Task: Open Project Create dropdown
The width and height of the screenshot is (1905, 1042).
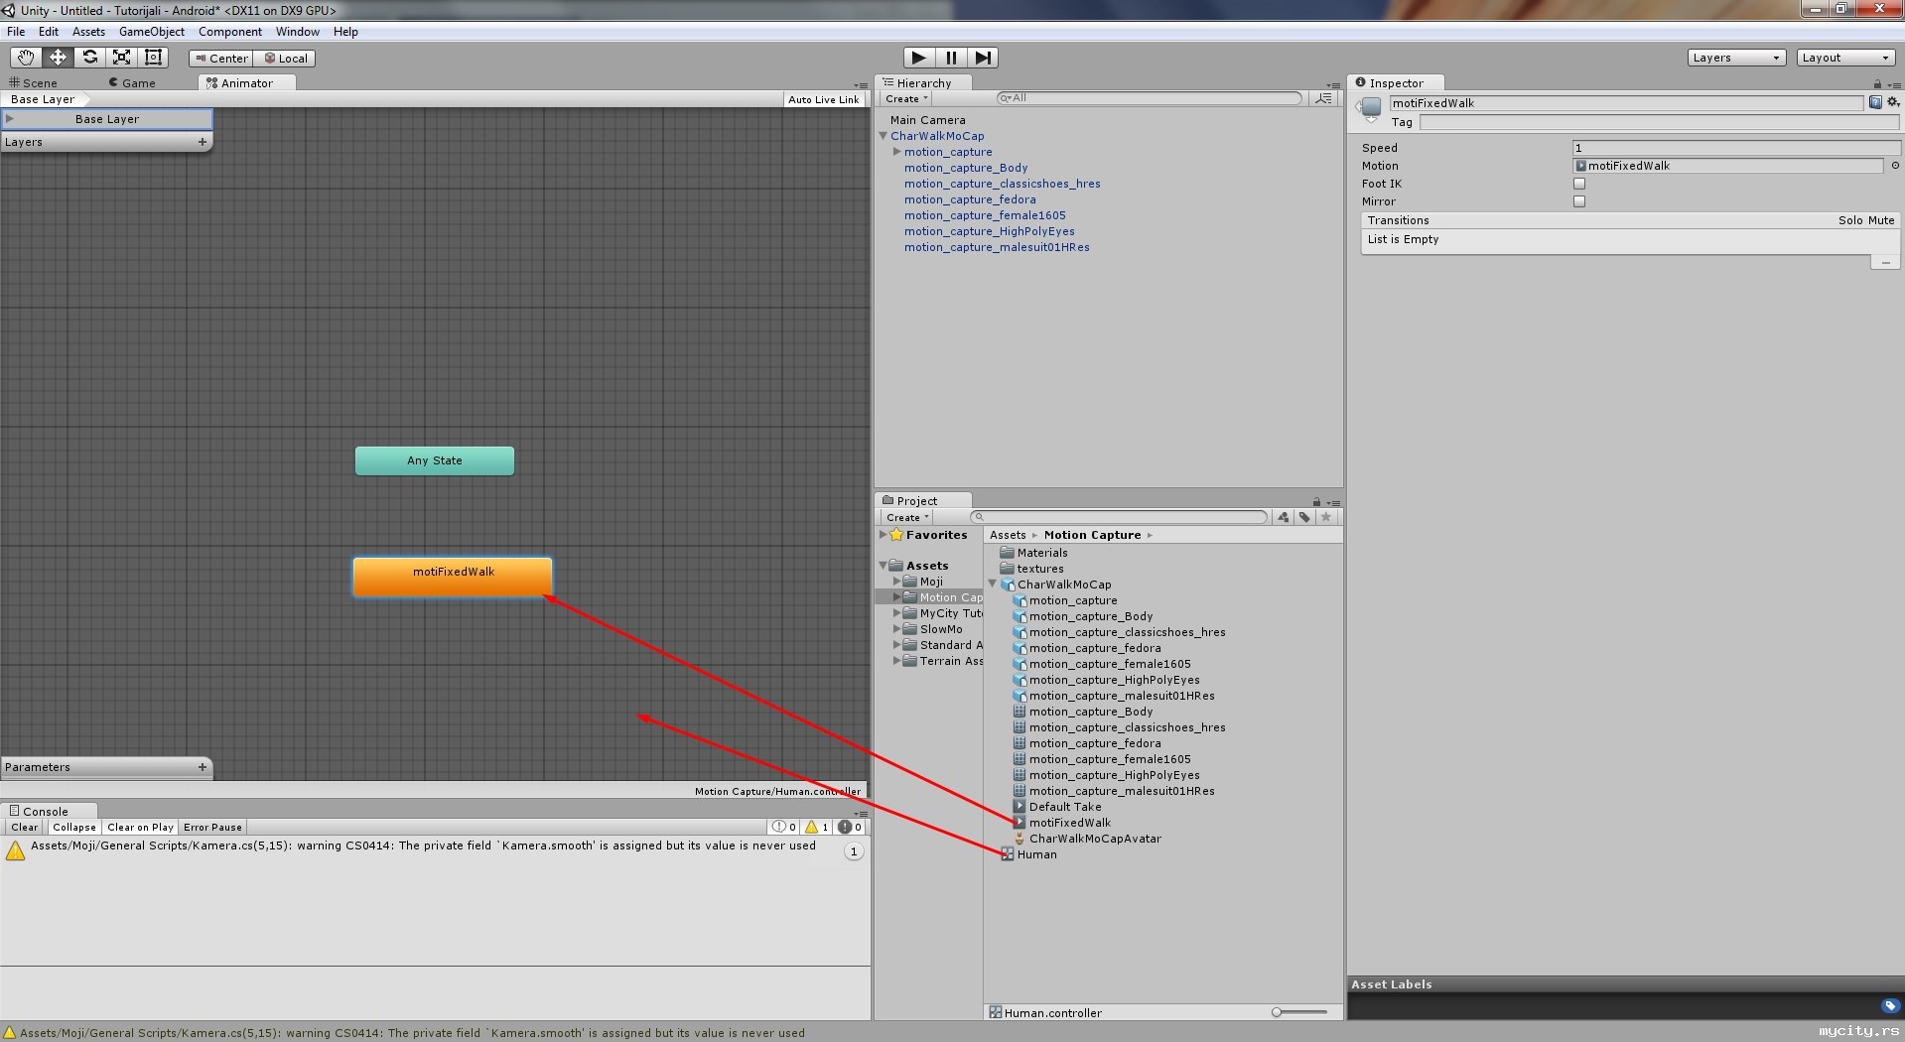Action: pyautogui.click(x=906, y=517)
